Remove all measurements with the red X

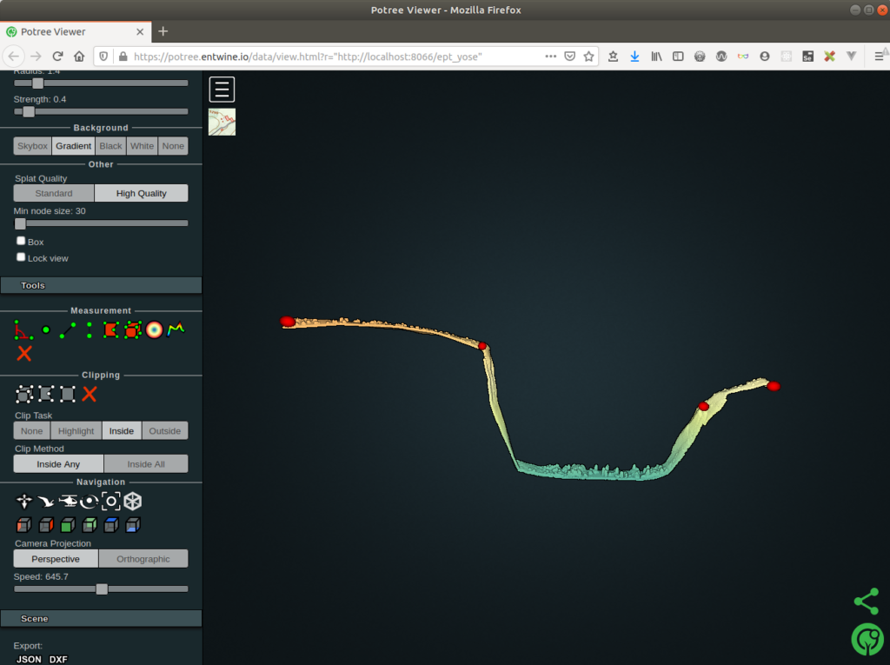tap(24, 353)
